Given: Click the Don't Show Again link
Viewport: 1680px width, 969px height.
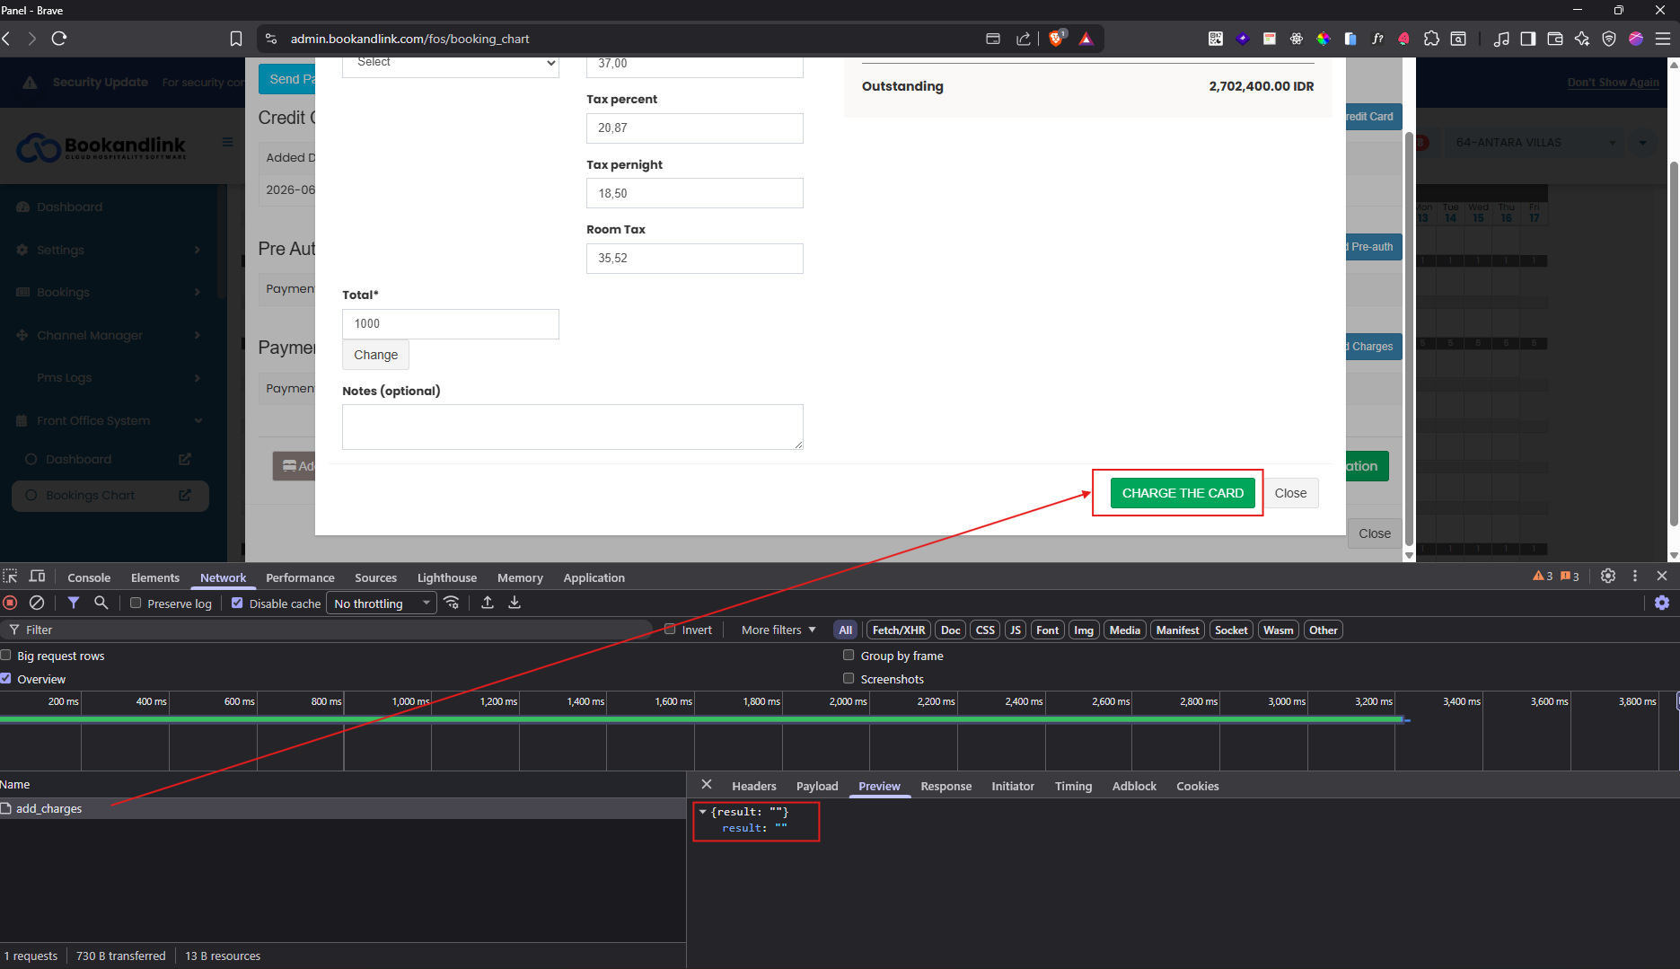Looking at the screenshot, I should (x=1613, y=82).
